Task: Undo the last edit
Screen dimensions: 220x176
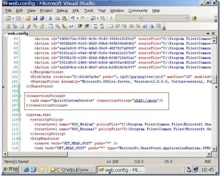Action: click(x=72, y=18)
